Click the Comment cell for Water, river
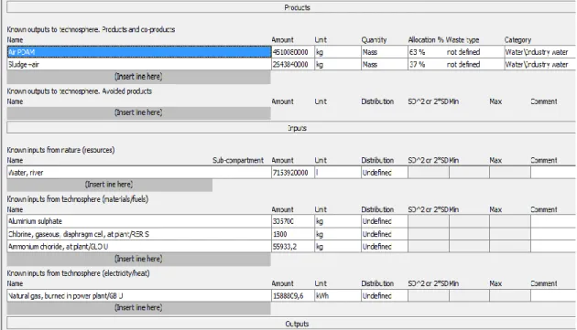This screenshot has width=577, height=330. click(553, 173)
